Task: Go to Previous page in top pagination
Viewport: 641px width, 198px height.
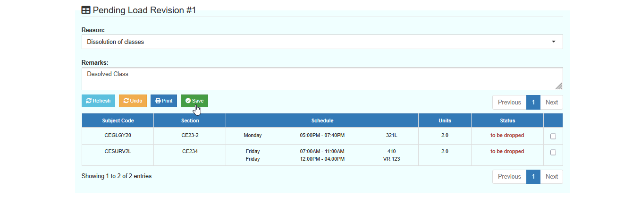Action: [509, 103]
